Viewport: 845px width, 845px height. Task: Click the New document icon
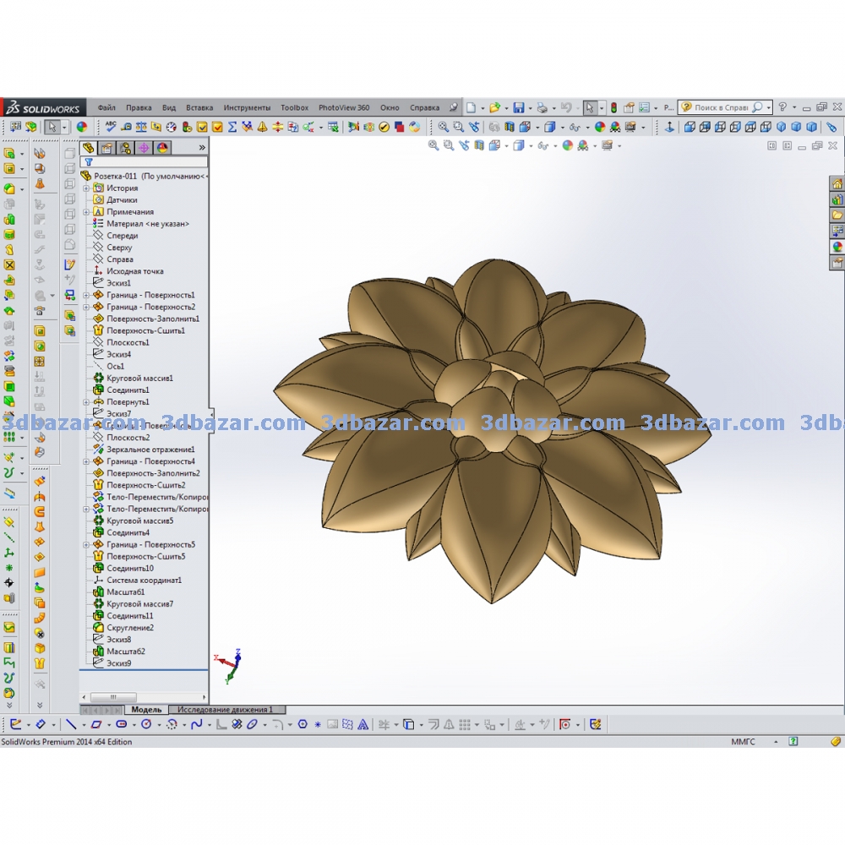(x=472, y=108)
